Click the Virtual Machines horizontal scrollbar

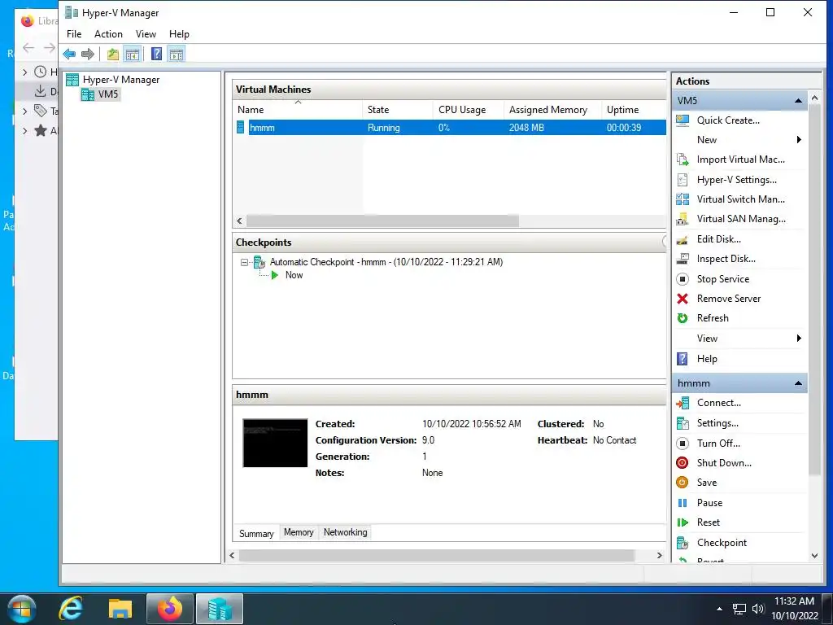coord(382,221)
